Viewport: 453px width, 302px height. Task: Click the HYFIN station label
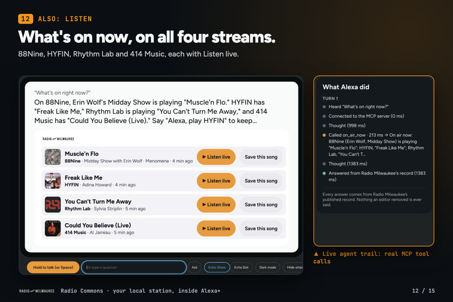click(x=71, y=184)
